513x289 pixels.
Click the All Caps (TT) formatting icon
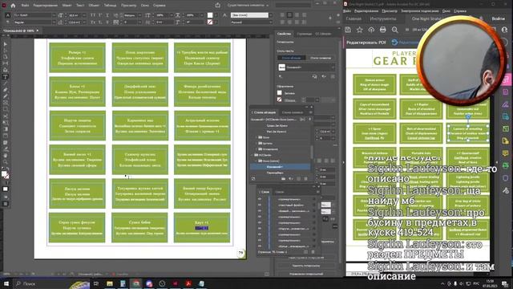pyautogui.click(x=93, y=15)
